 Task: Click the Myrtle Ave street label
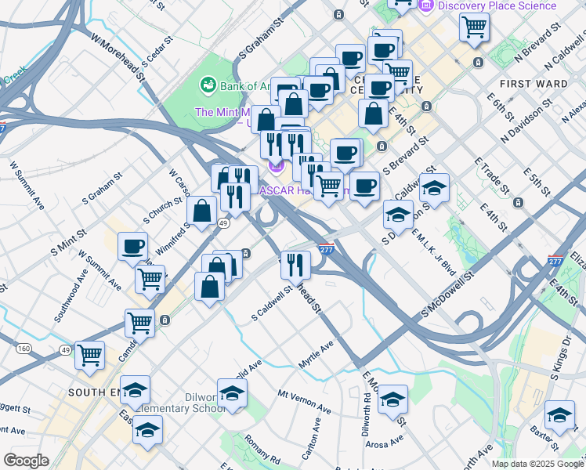(x=317, y=354)
